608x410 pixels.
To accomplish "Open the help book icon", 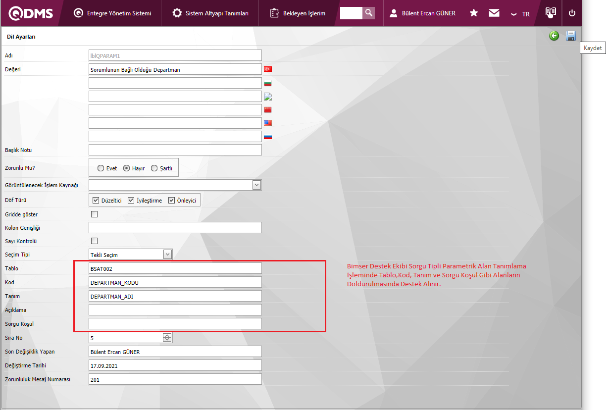I will 551,12.
